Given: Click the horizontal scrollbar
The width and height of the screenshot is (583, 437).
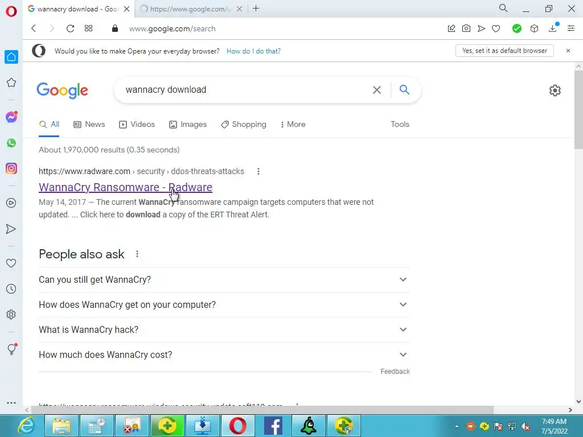Looking at the screenshot, I should (262, 410).
